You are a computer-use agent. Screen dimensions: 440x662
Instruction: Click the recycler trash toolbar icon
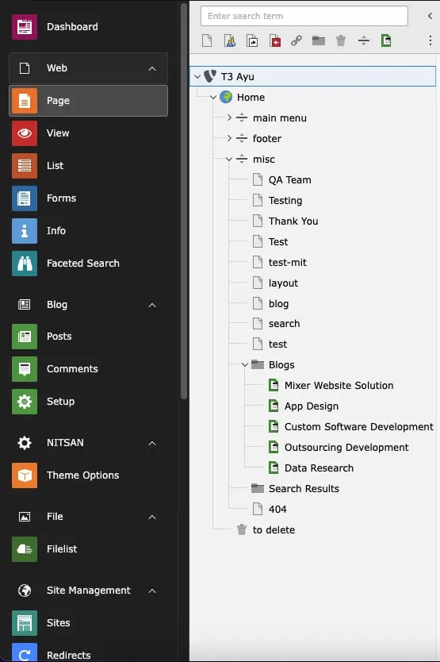pos(341,40)
